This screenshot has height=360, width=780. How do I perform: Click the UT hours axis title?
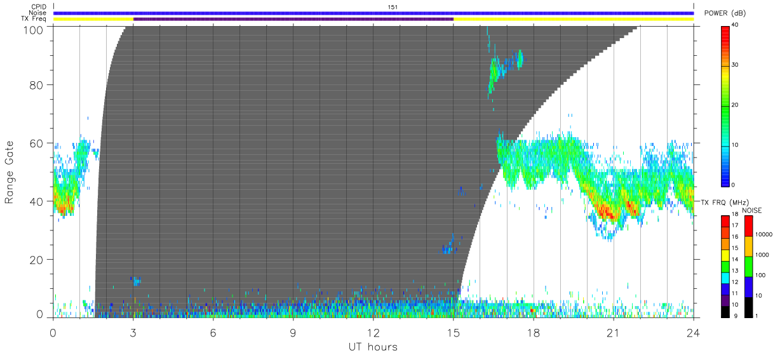point(372,347)
